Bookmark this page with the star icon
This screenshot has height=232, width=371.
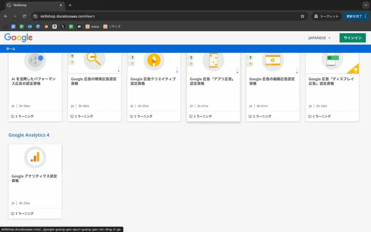coord(303,16)
